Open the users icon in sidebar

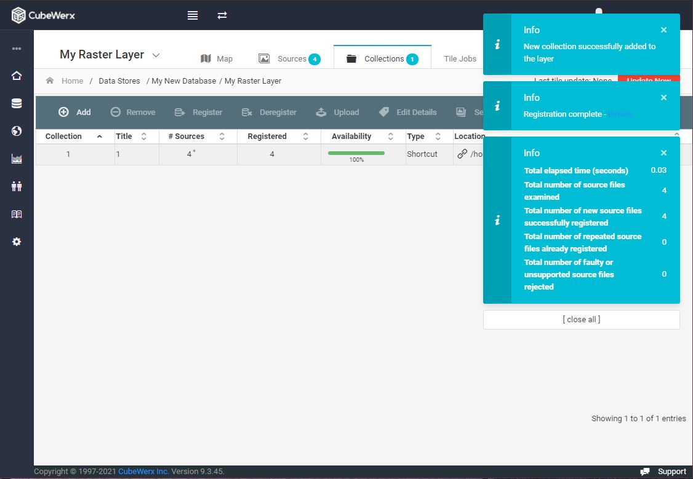17,186
